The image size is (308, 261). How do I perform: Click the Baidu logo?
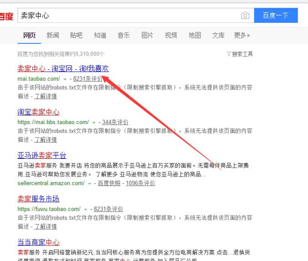pos(6,16)
